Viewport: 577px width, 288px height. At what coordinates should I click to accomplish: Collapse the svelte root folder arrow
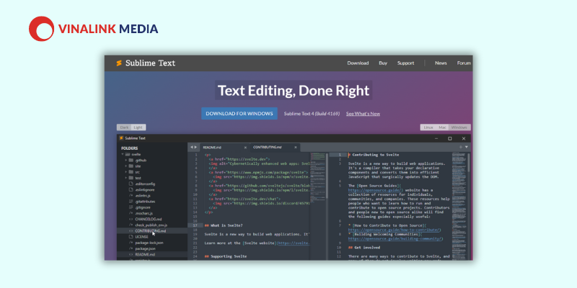point(123,155)
